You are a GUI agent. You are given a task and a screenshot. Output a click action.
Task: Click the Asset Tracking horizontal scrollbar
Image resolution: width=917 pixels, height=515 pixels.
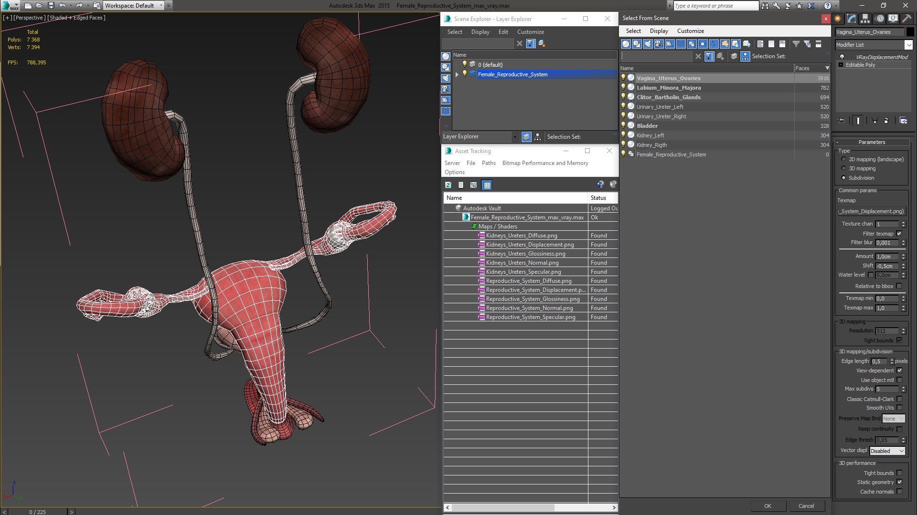click(530, 507)
